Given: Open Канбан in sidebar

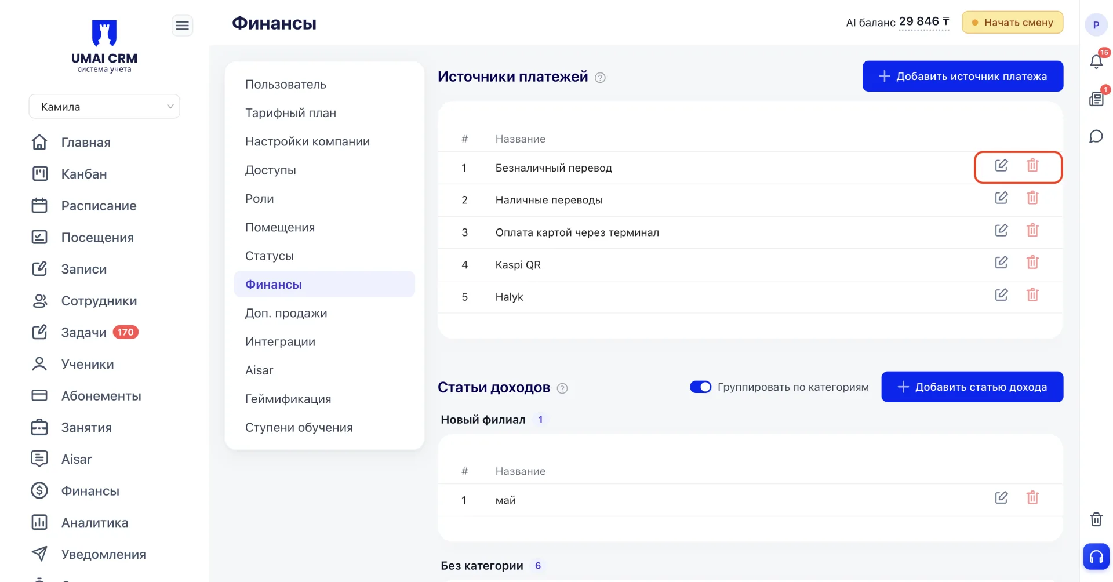Looking at the screenshot, I should (84, 174).
